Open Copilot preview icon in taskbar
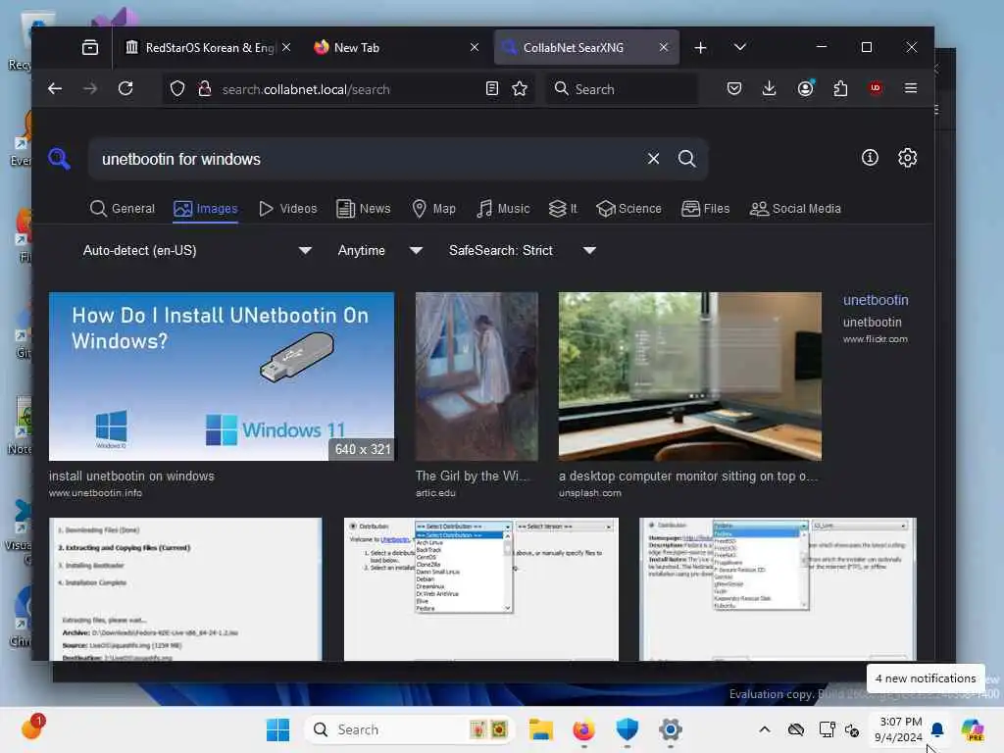Image resolution: width=1004 pixels, height=753 pixels. click(973, 729)
